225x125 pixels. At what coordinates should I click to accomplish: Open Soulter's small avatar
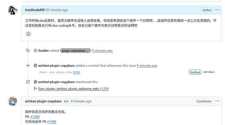coord(35,50)
